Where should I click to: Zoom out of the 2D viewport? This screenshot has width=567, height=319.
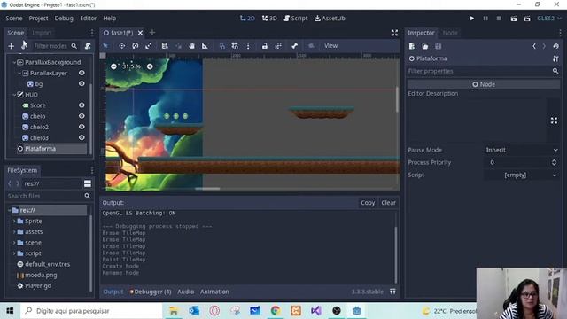pyautogui.click(x=113, y=66)
